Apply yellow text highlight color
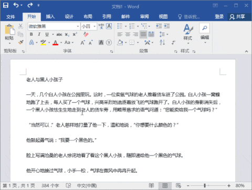Viewport: 252px width, 190px height. point(43,42)
